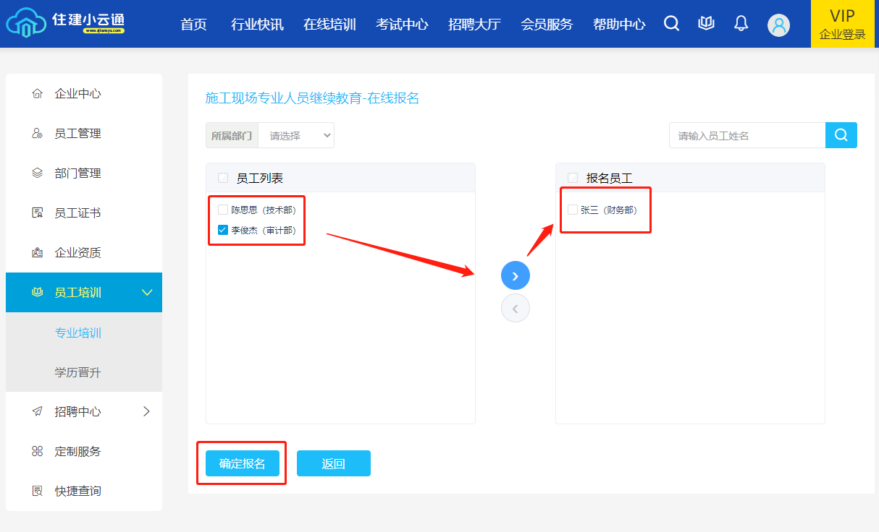Open 在线培训 in the top navigation
The width and height of the screenshot is (879, 532).
329,25
